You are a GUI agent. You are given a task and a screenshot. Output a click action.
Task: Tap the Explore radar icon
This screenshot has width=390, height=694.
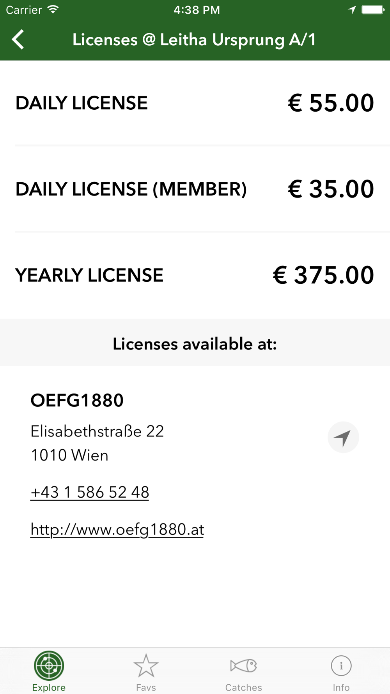coord(49,666)
